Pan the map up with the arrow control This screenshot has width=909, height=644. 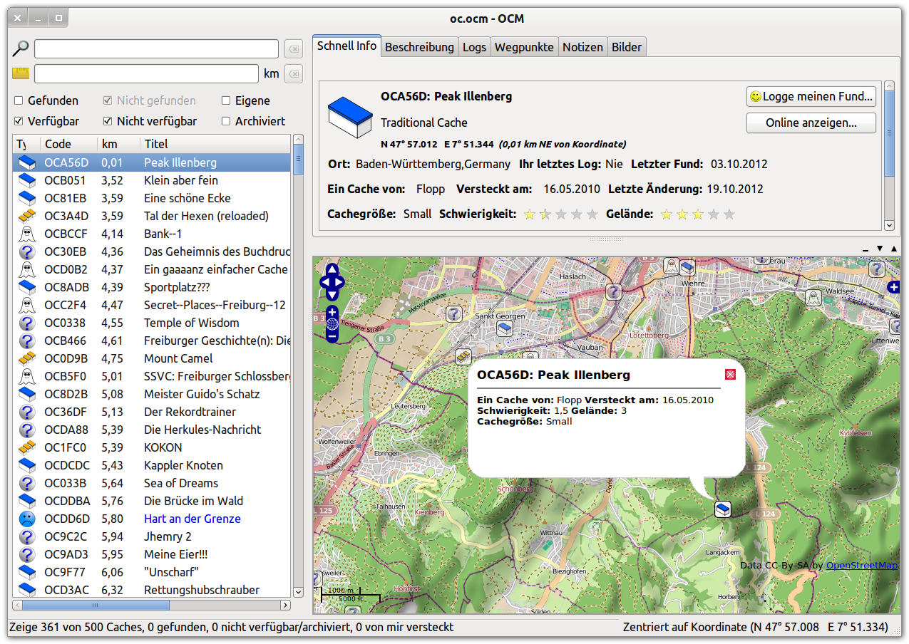[332, 270]
